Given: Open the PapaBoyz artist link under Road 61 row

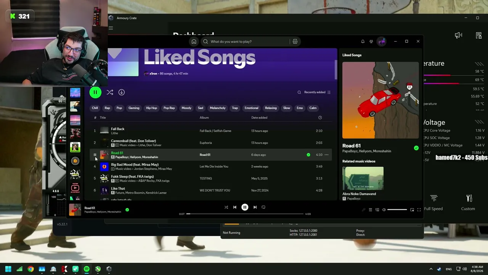Looking at the screenshot, I should click(x=122, y=157).
